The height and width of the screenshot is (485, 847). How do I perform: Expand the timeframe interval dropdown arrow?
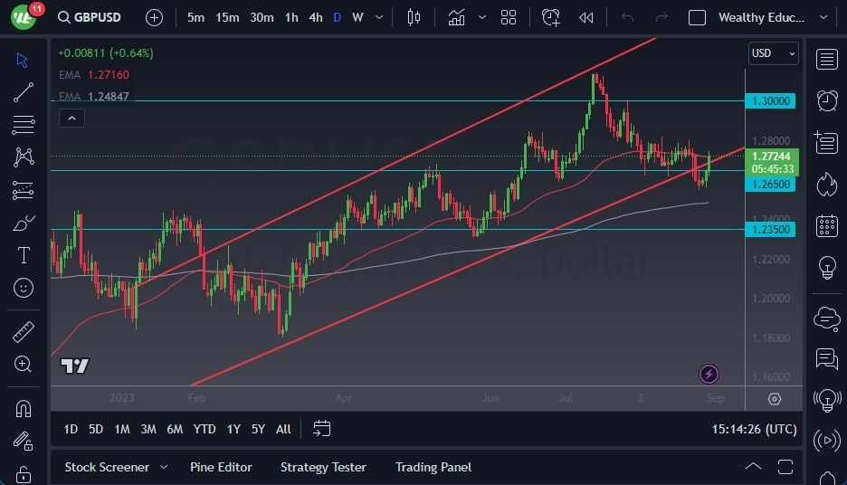(379, 17)
